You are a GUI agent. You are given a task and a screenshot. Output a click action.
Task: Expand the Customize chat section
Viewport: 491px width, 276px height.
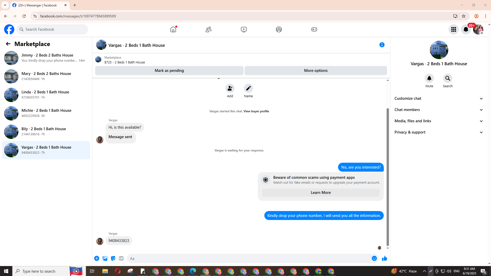439,98
